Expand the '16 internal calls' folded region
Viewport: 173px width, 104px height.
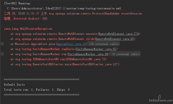click(104, 44)
